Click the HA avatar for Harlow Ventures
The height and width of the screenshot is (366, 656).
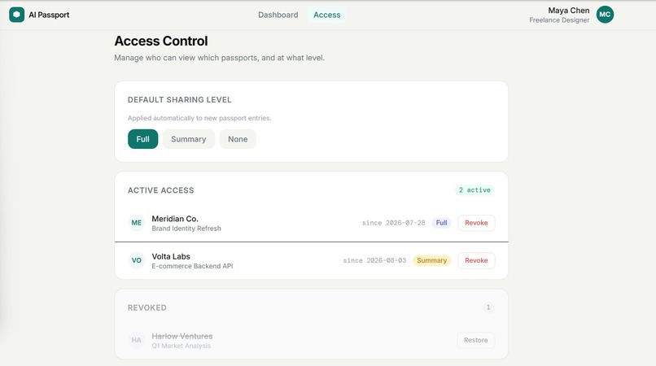[x=137, y=340]
